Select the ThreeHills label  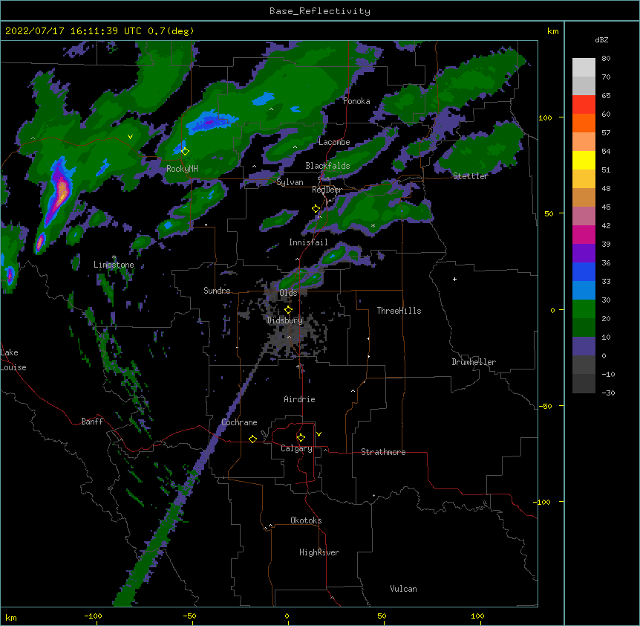[399, 311]
